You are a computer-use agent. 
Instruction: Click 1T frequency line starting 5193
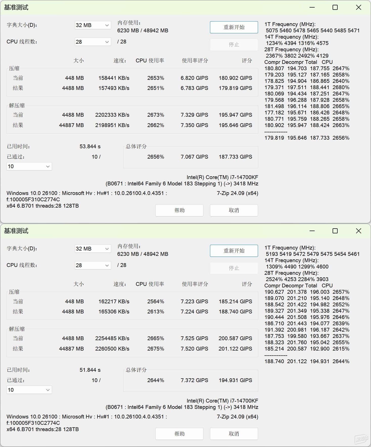pyautogui.click(x=313, y=254)
